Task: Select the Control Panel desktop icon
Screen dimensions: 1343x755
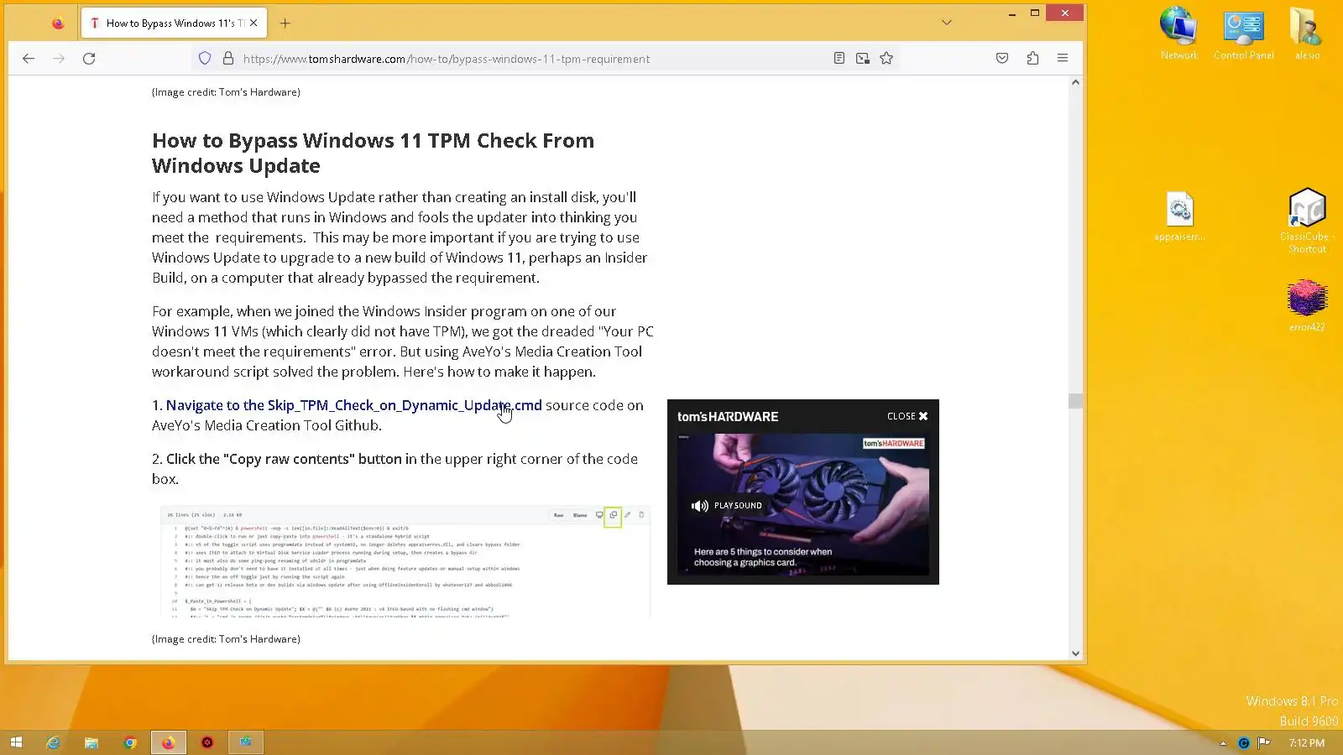Action: [x=1243, y=34]
